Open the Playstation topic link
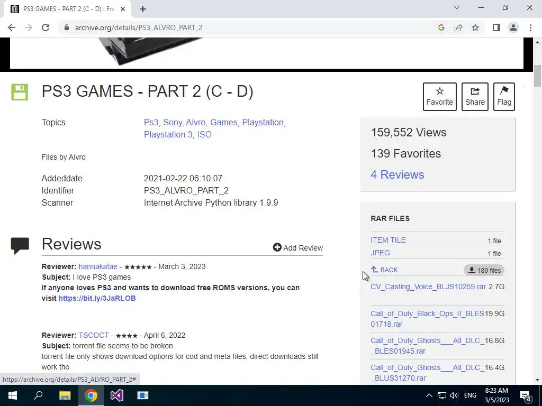The width and height of the screenshot is (542, 406). click(x=263, y=122)
